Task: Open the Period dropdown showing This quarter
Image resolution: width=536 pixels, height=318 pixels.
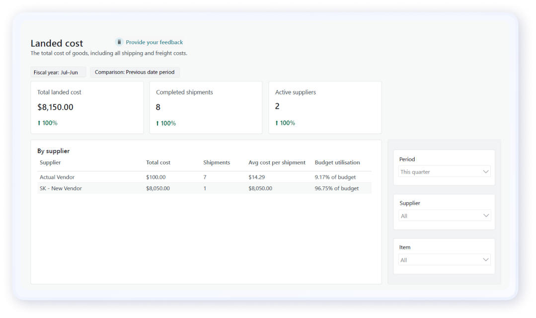Action: click(444, 172)
